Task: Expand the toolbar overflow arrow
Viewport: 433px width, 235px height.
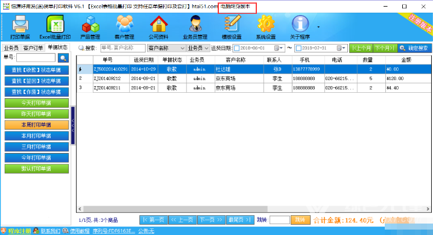Action: 318,27
